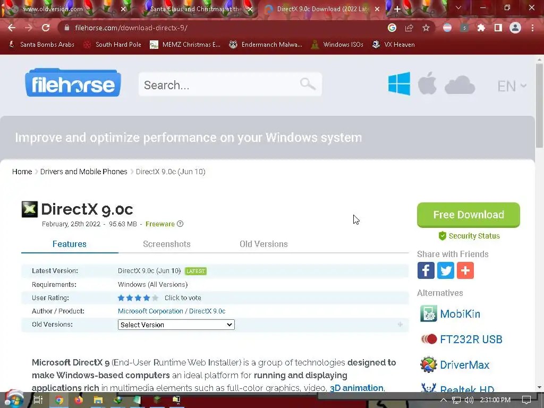Click the address bar URL
The width and height of the screenshot is (544, 408).
[x=131, y=28]
